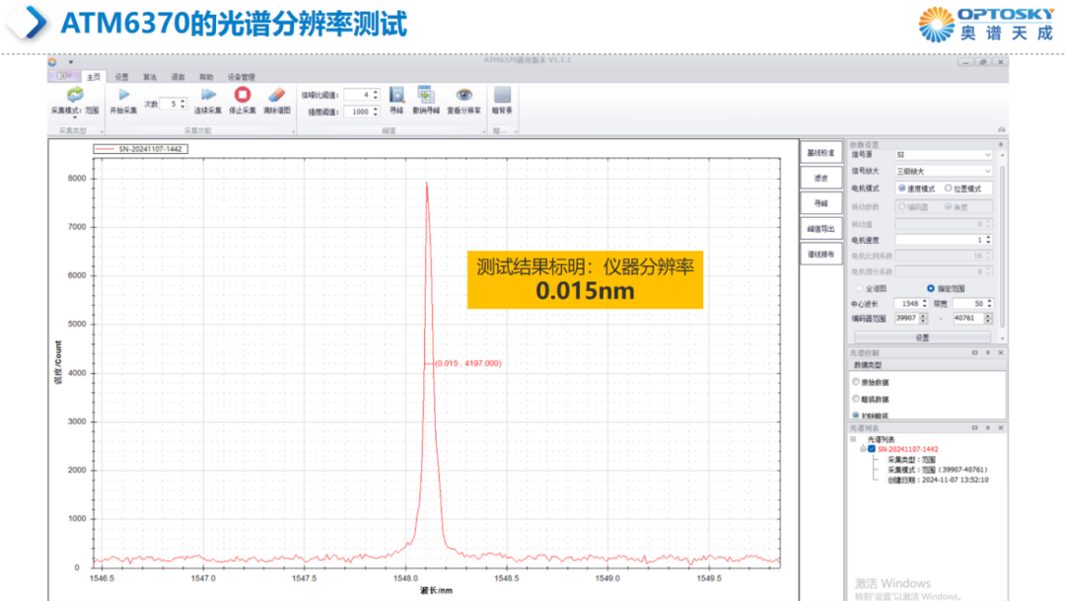Click the 撤销寻峰 table icon

426,95
